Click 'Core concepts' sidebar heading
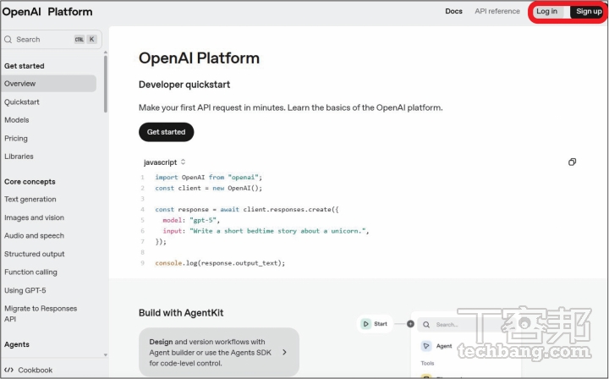Image resolution: width=609 pixels, height=379 pixels. [30, 182]
